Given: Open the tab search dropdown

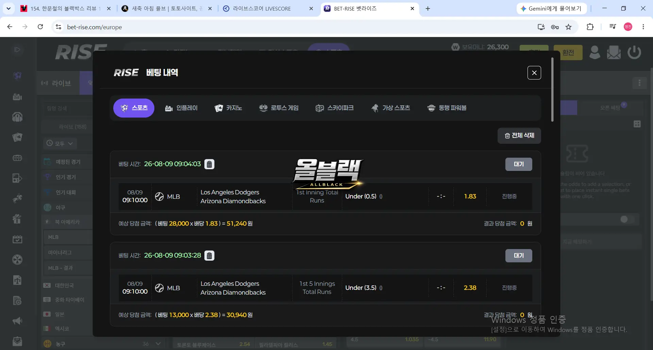Looking at the screenshot, I should (x=9, y=8).
